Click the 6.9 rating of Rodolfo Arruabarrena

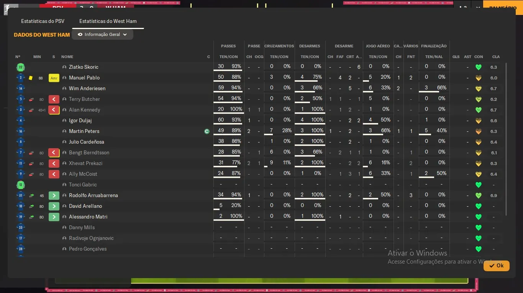pos(493,196)
